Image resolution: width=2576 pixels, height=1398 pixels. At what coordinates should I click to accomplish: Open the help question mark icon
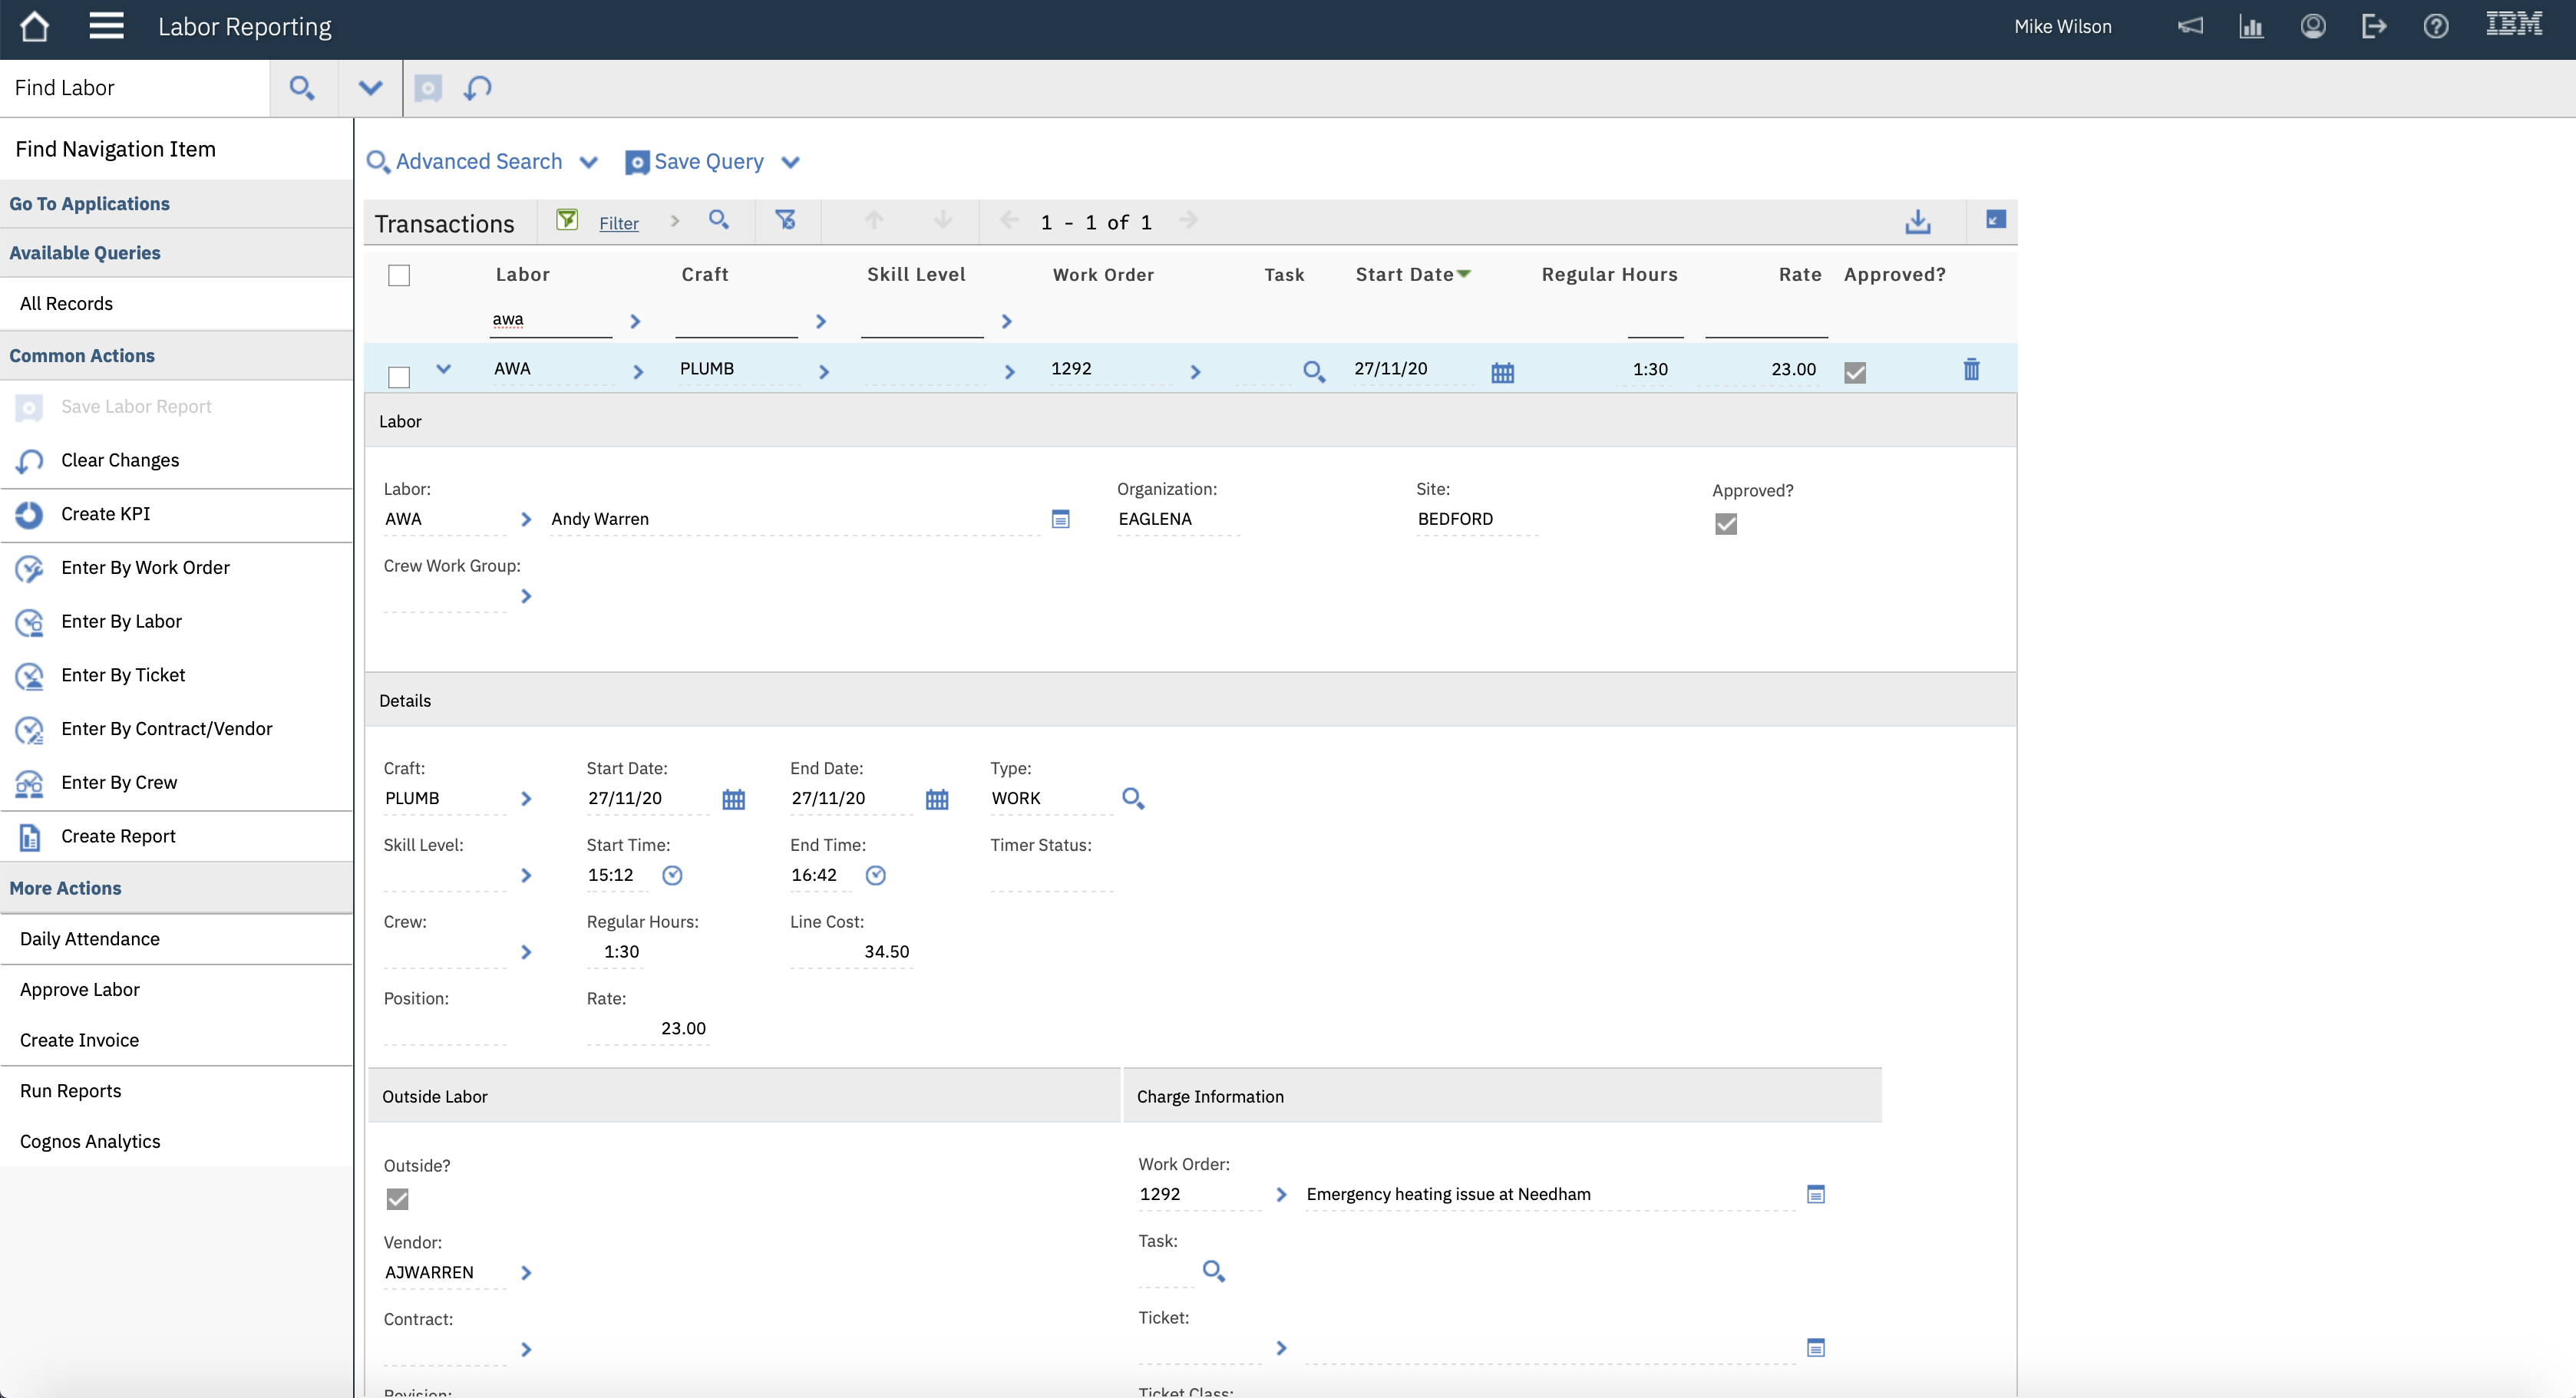2435,26
